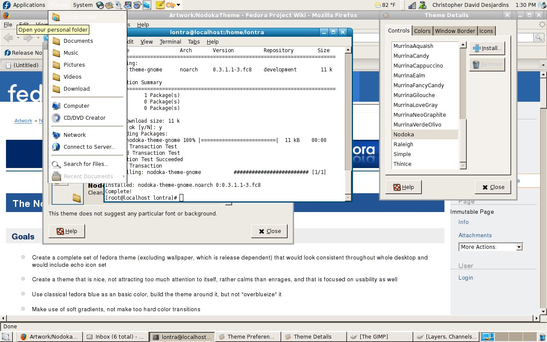Open the System menu in the top panel
This screenshot has height=342, width=547.
pyautogui.click(x=82, y=5)
